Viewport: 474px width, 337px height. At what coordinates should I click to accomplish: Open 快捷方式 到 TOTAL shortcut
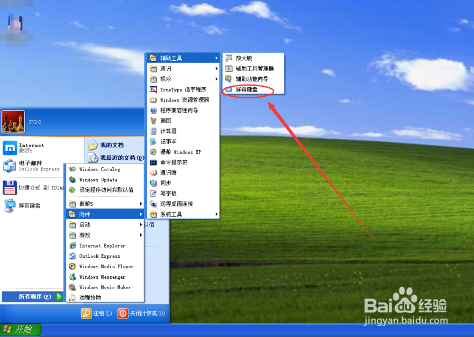coord(33,188)
